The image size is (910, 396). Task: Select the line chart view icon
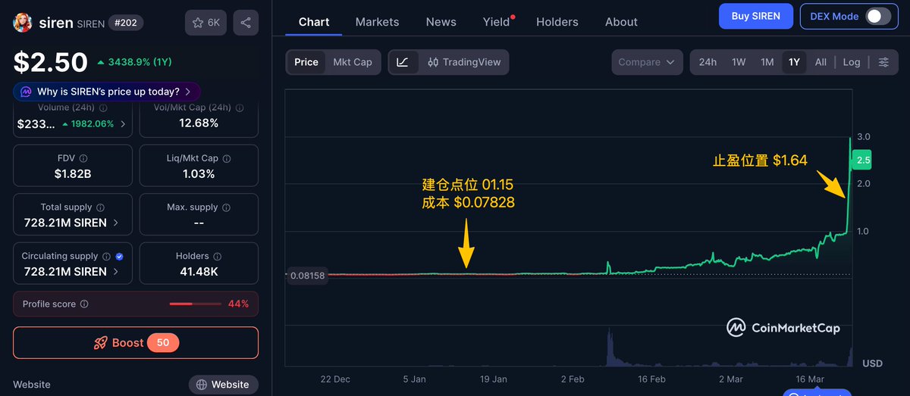[x=403, y=62]
